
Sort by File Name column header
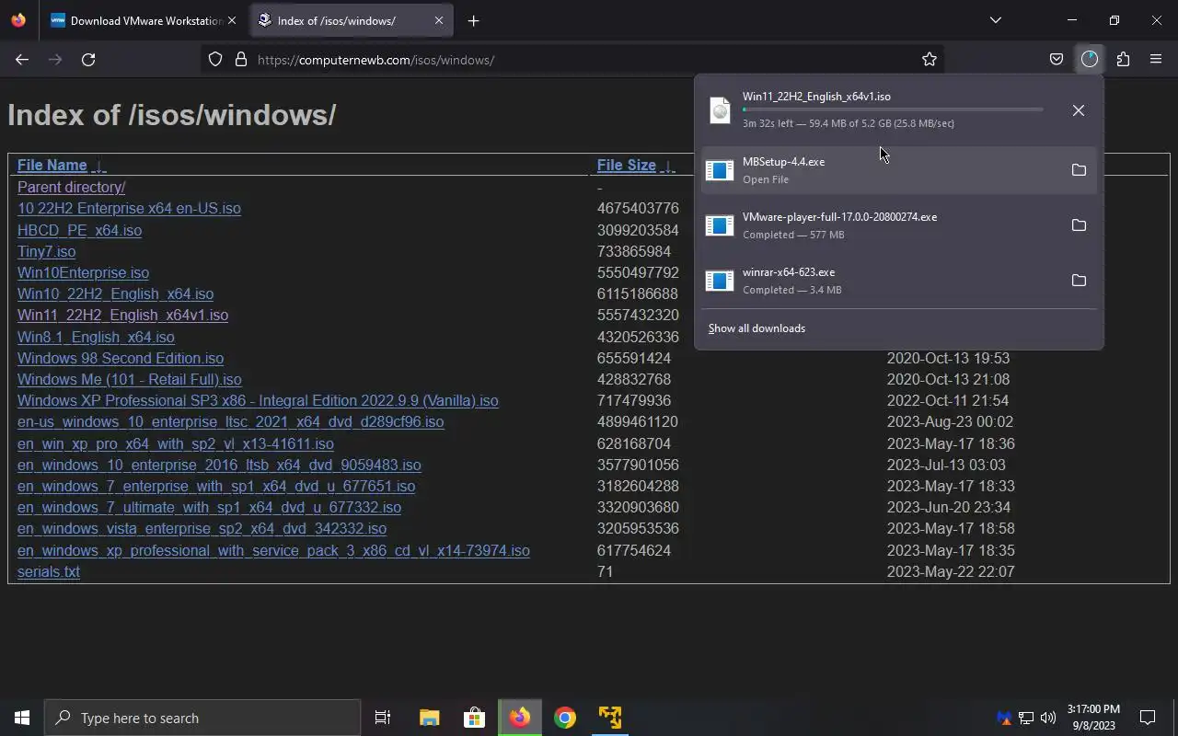[x=52, y=166]
